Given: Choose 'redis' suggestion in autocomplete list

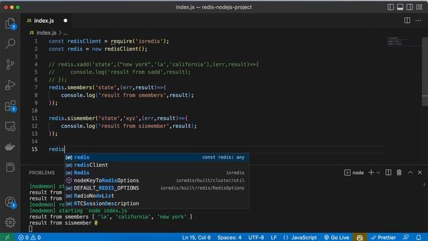Looking at the screenshot, I should click(156, 157).
